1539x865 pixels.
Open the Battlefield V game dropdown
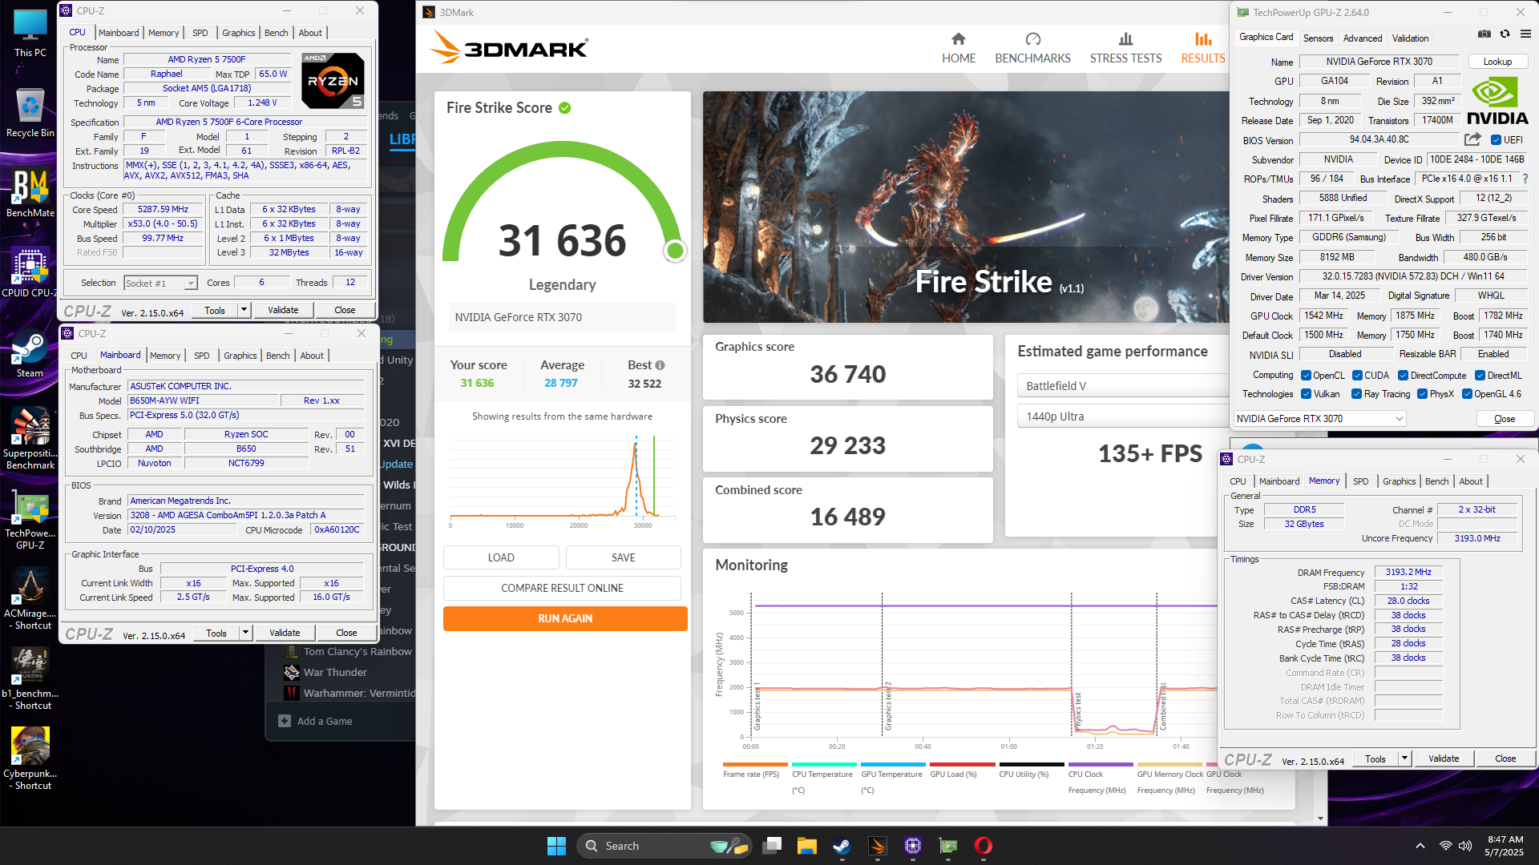pyautogui.click(x=1122, y=386)
